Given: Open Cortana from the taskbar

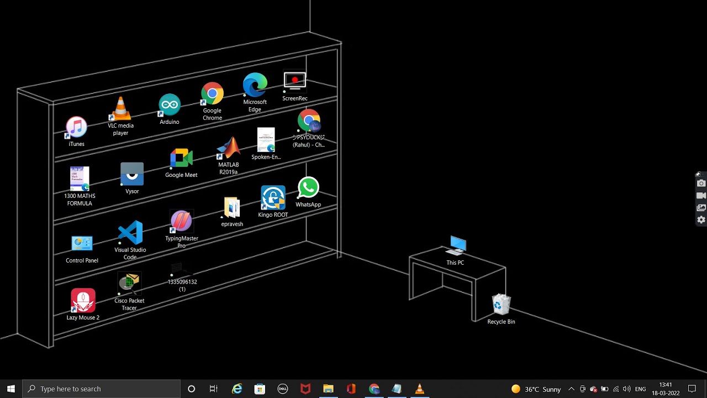Looking at the screenshot, I should click(x=191, y=389).
